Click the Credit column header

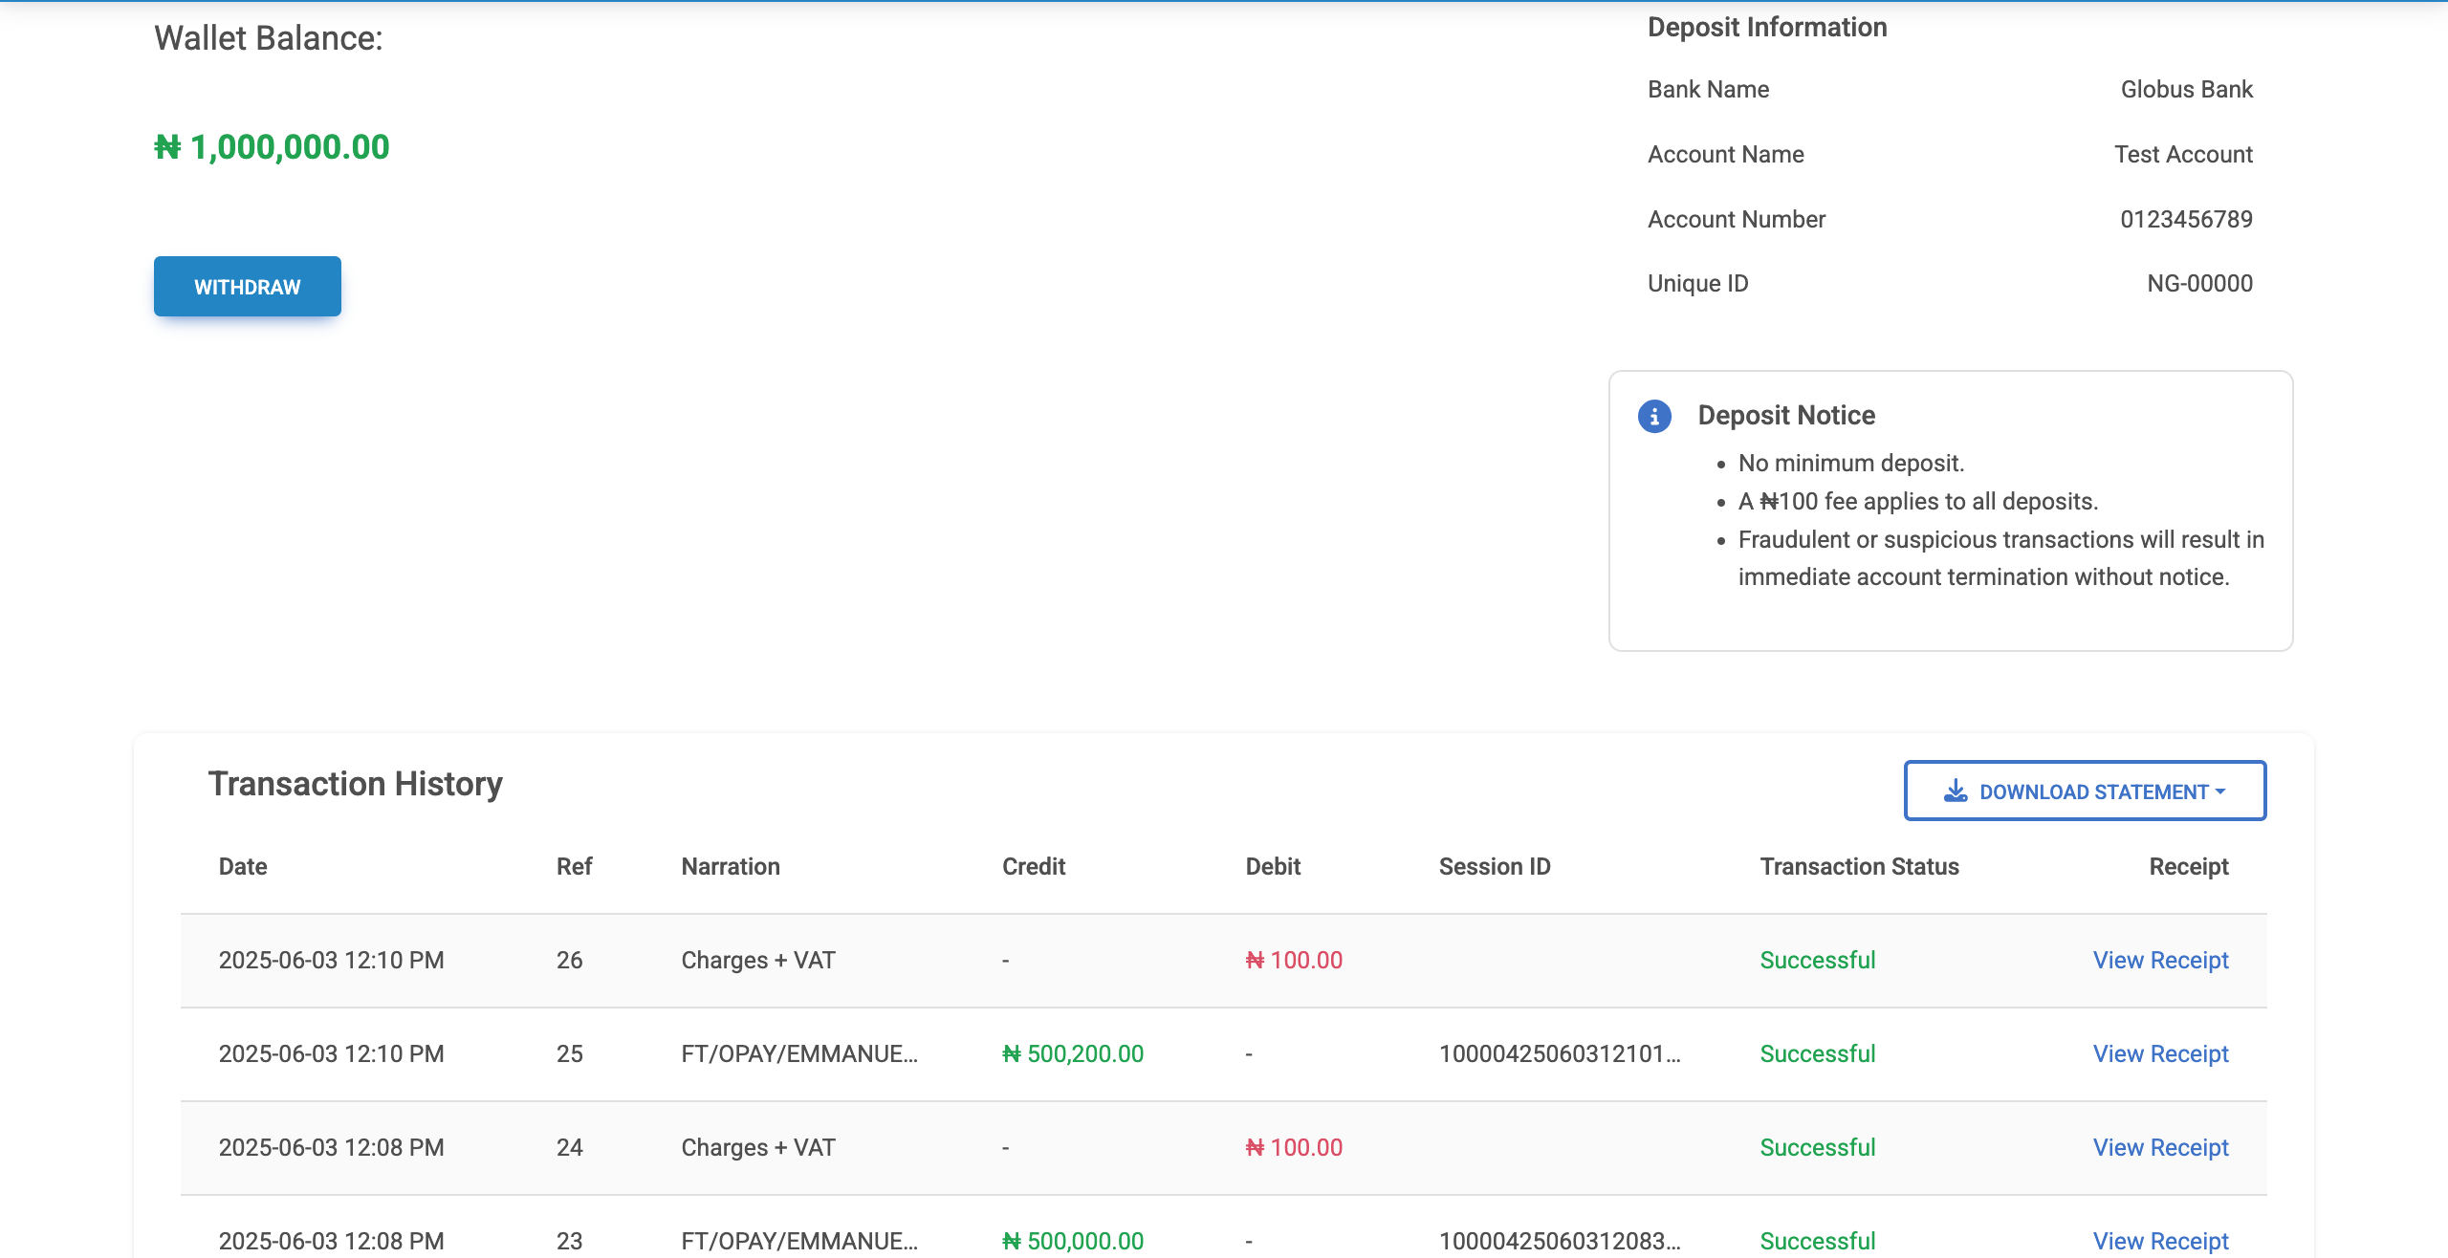click(1034, 866)
